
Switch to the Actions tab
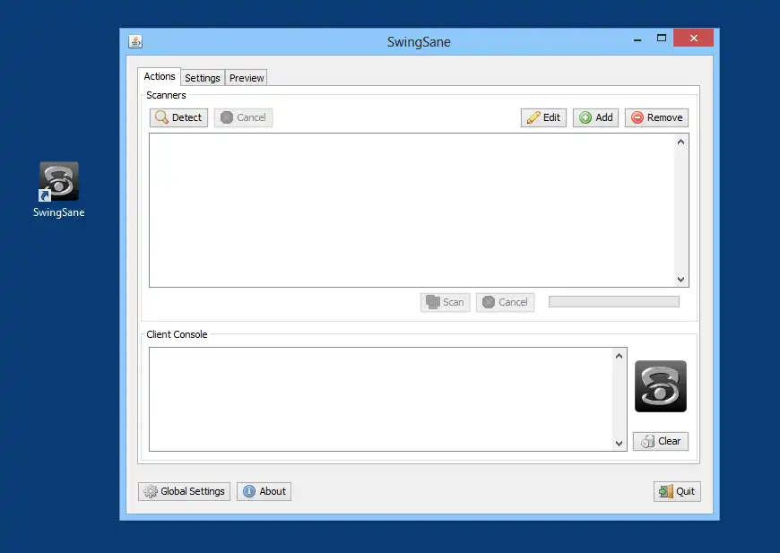pyautogui.click(x=160, y=76)
